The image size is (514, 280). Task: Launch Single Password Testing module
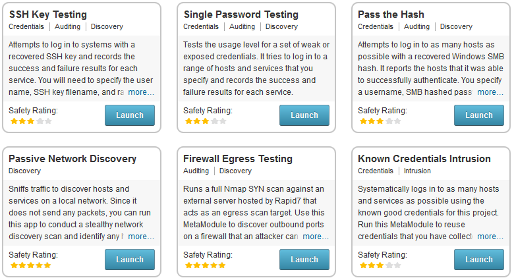click(x=304, y=115)
